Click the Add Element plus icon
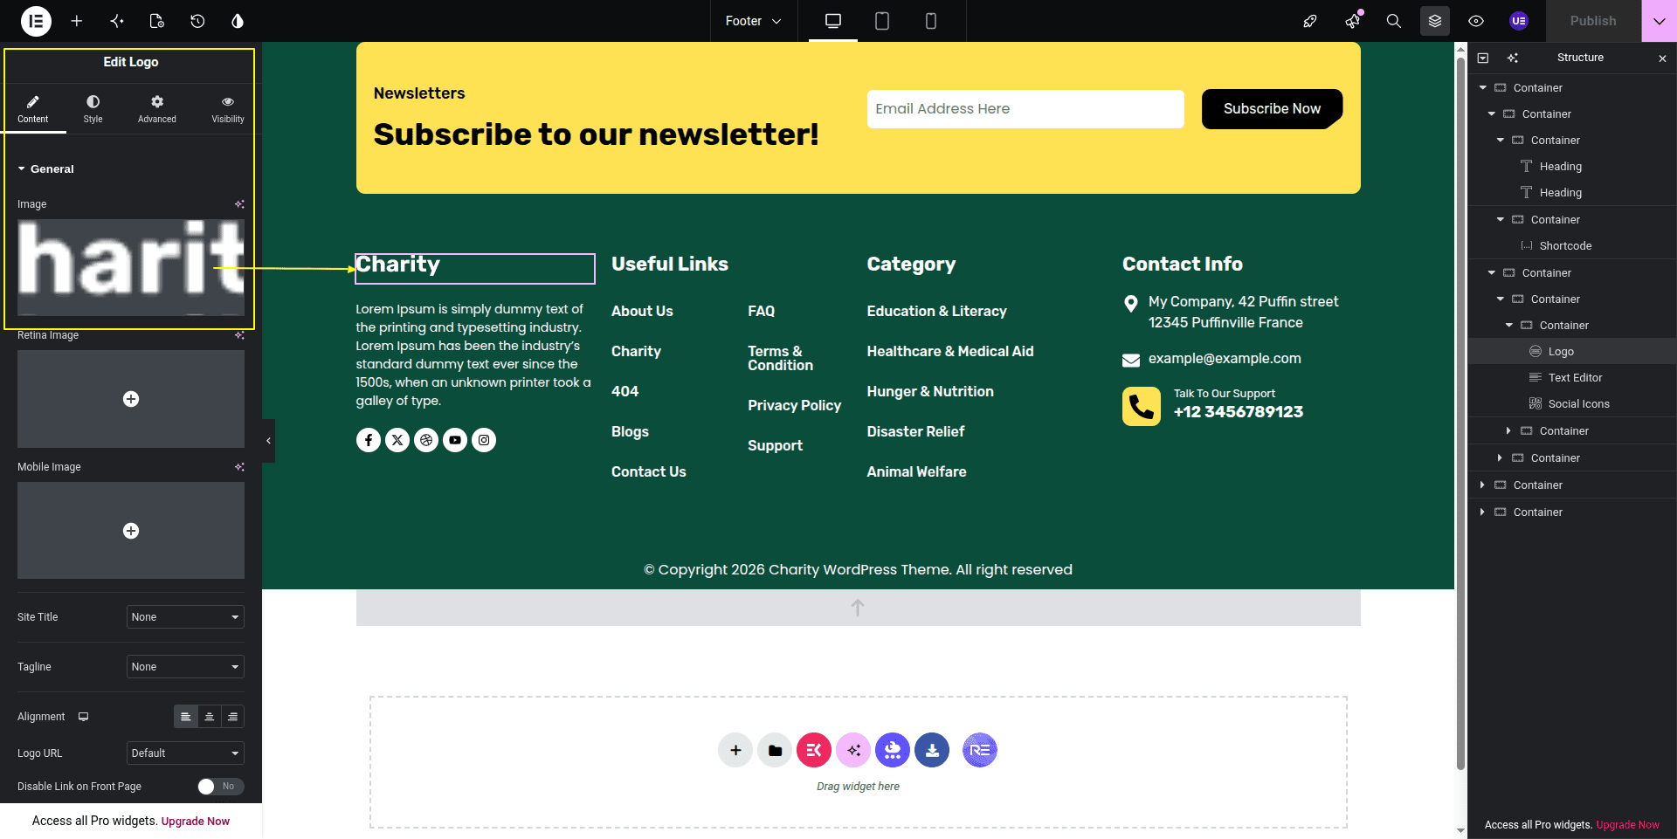The width and height of the screenshot is (1677, 839). point(77,21)
